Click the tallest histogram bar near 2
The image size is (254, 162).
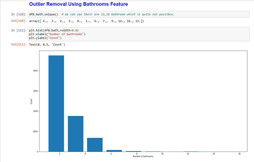coord(56,104)
